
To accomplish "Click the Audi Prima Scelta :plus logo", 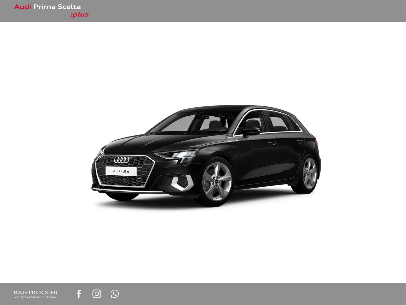I will [x=51, y=11].
